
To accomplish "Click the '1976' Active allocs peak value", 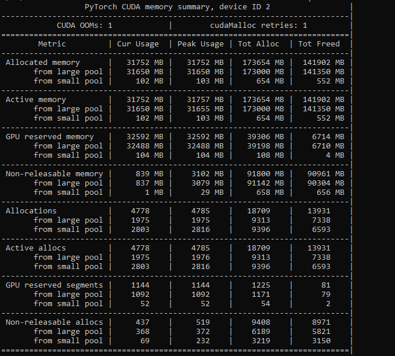I will (201, 257).
